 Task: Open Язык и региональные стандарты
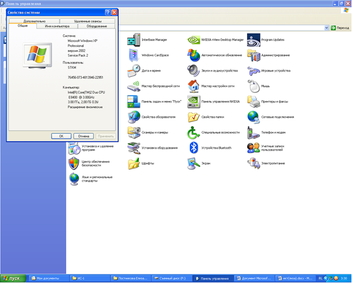(74, 179)
